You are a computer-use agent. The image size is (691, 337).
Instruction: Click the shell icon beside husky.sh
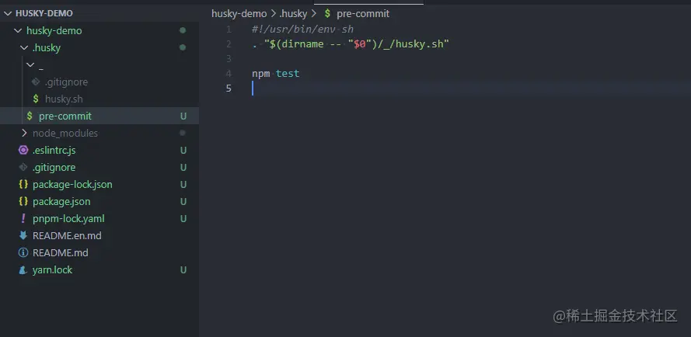pyautogui.click(x=36, y=99)
